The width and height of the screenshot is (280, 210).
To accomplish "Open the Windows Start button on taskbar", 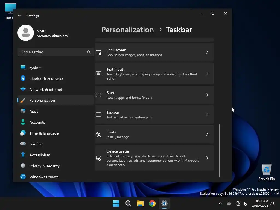I will click(x=116, y=203).
